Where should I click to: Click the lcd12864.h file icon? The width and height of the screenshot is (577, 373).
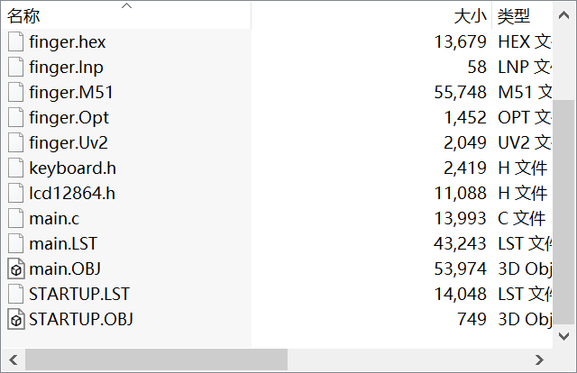pyautogui.click(x=16, y=193)
